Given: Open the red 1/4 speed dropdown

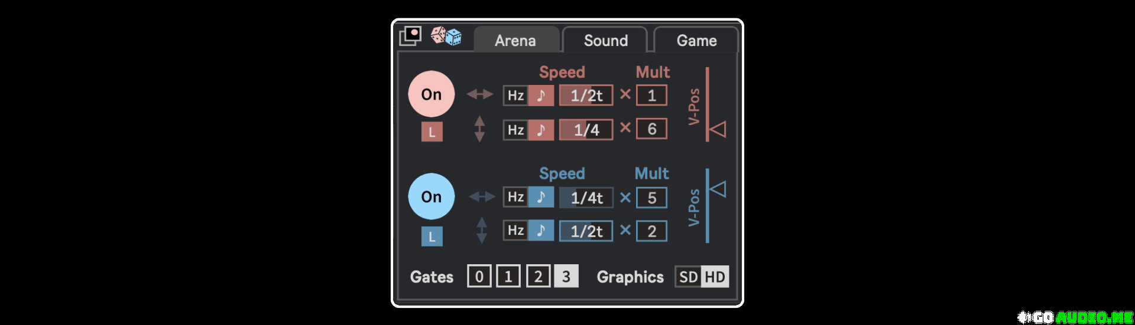Looking at the screenshot, I should 586,130.
